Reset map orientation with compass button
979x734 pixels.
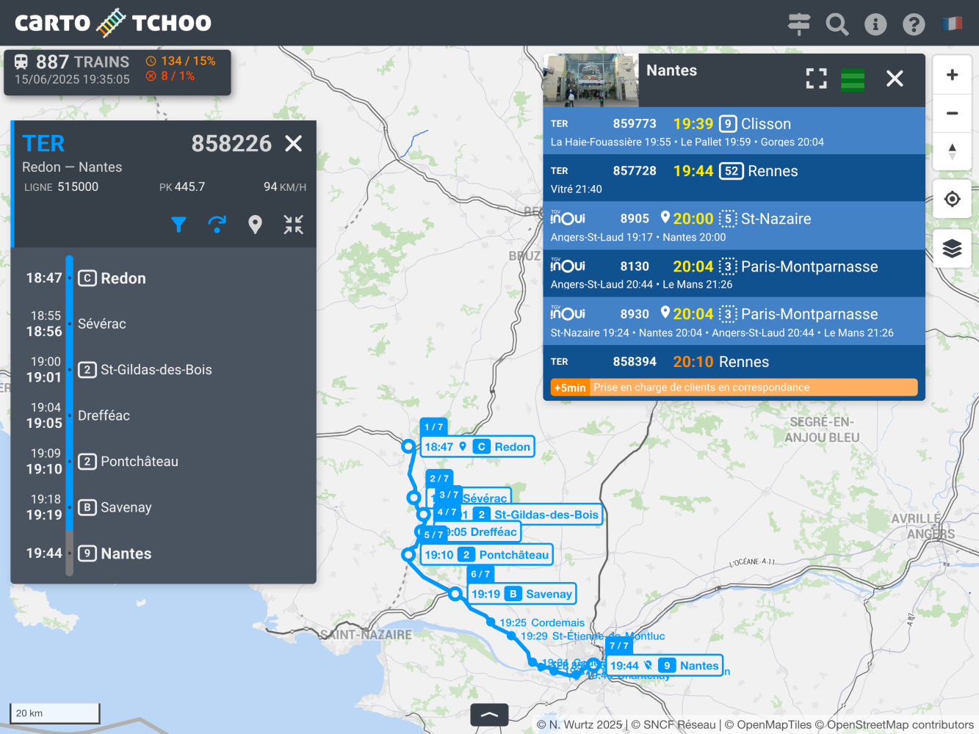click(x=952, y=151)
